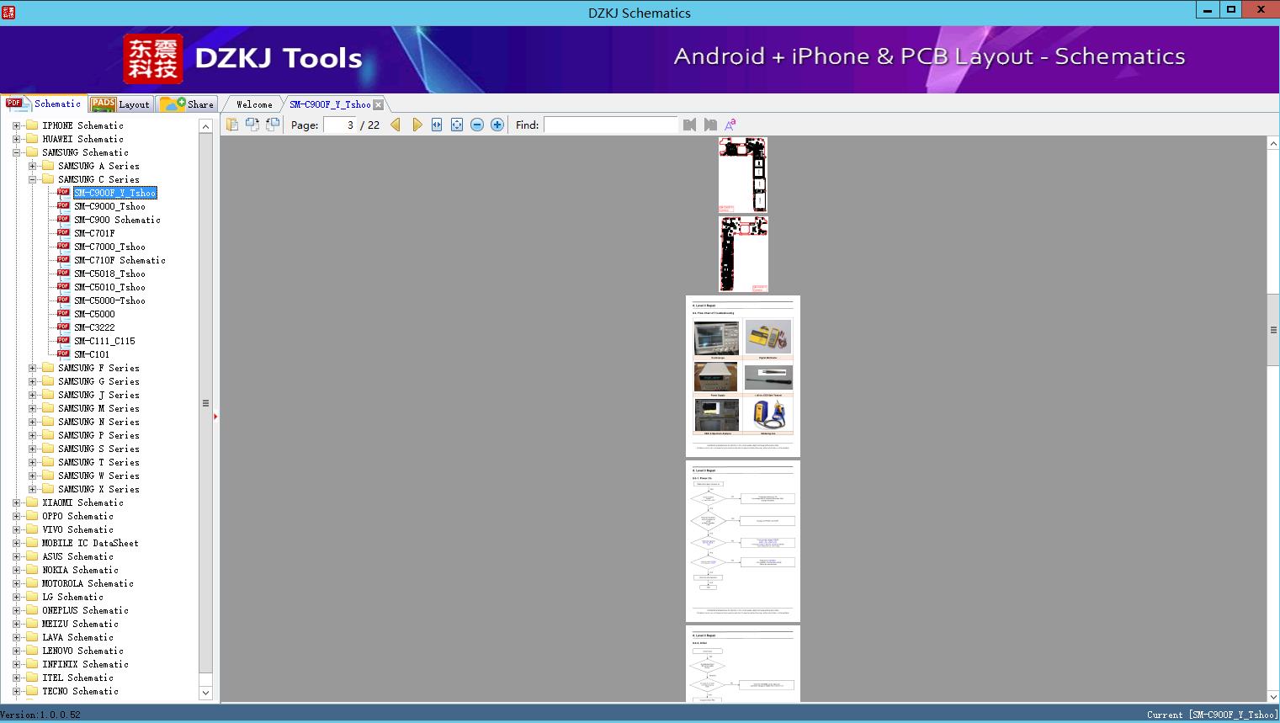Click the document scrollbar down arrow

point(1273,696)
